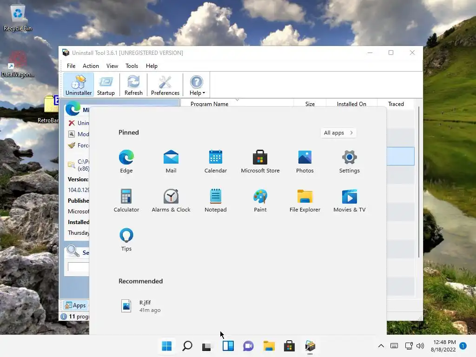Show All apps list
The height and width of the screenshot is (357, 476).
(338, 132)
